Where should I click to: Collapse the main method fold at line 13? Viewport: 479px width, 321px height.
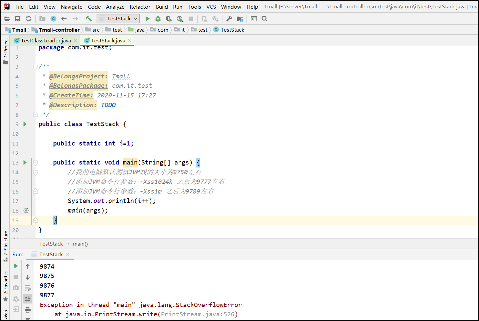[x=35, y=163]
